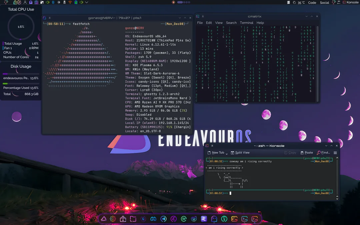Launch Visual Studio Code from the dock

coord(163,219)
